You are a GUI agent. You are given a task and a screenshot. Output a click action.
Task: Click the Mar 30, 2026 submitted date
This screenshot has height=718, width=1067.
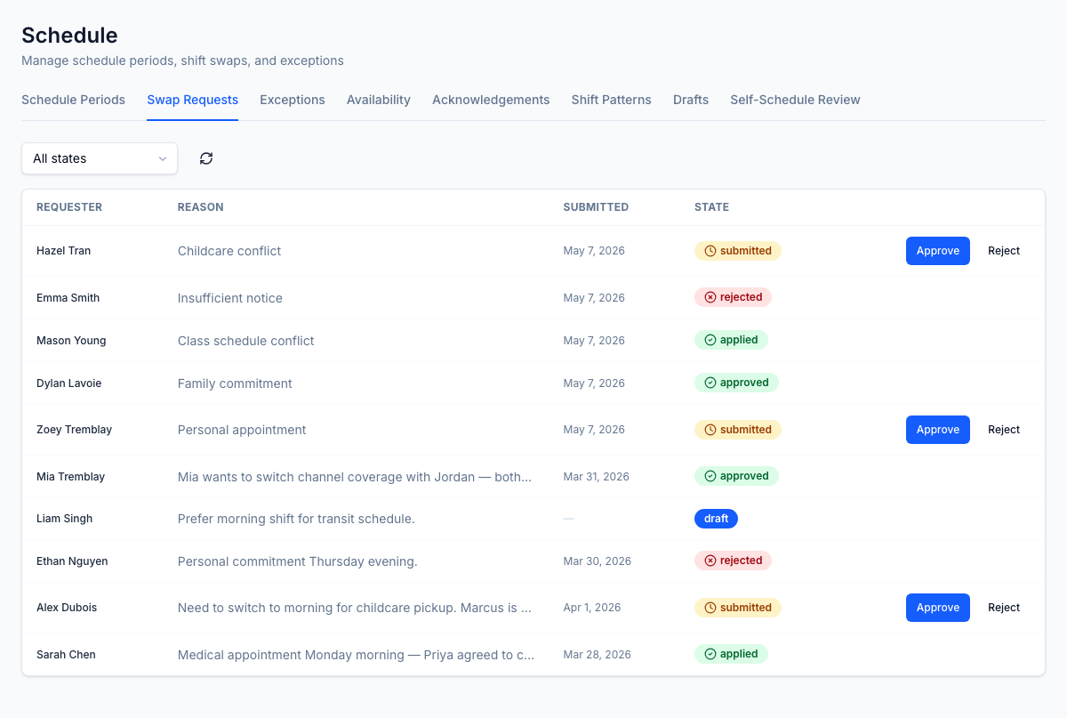597,561
